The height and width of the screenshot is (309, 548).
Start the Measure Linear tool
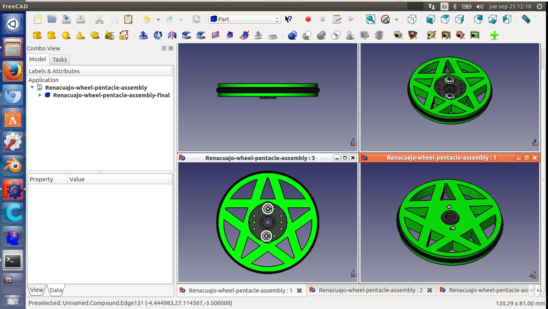click(x=398, y=35)
